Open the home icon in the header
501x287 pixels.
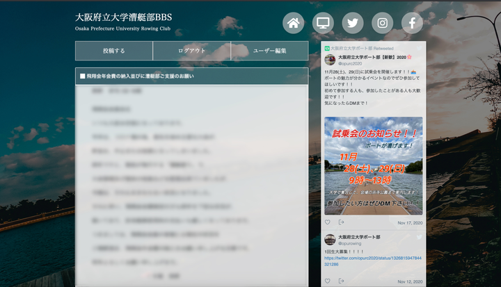(294, 23)
